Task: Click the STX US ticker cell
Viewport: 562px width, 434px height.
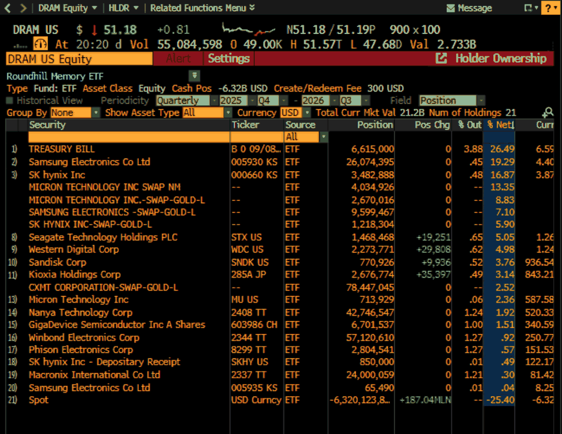Action: click(246, 237)
